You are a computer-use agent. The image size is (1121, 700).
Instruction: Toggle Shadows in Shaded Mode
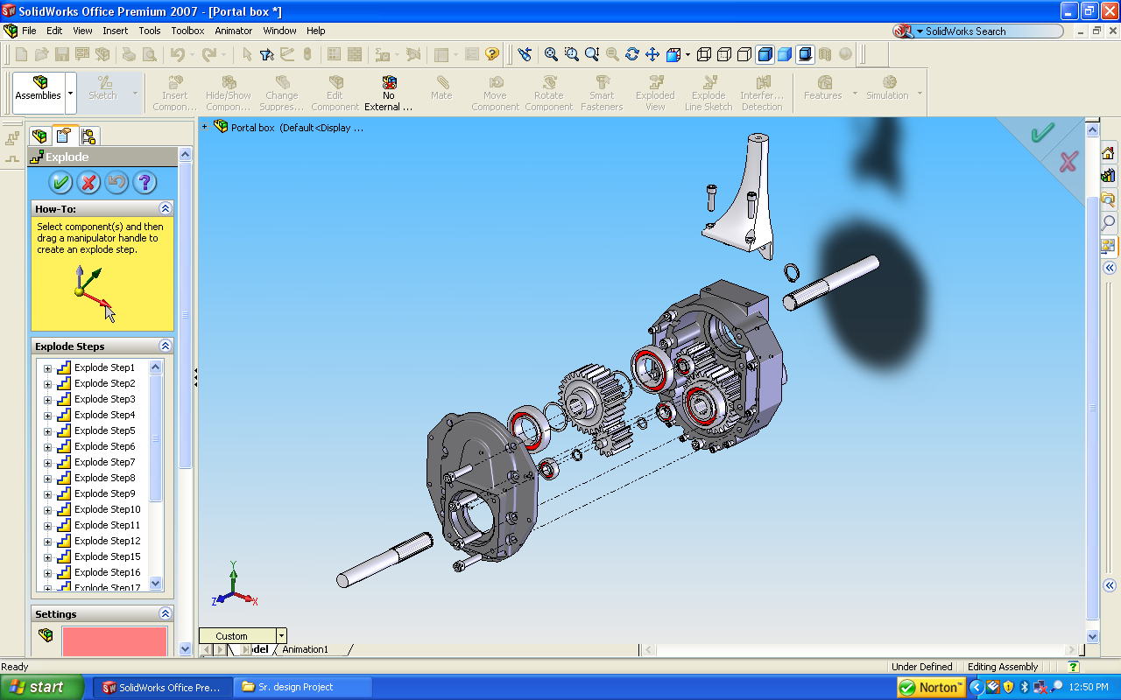pos(805,54)
